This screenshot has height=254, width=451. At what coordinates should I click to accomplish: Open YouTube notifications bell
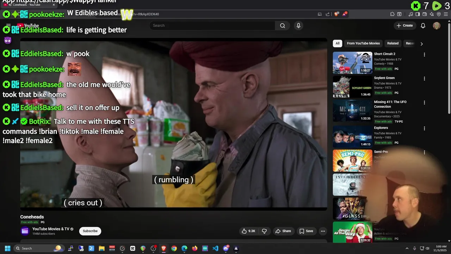(x=423, y=25)
